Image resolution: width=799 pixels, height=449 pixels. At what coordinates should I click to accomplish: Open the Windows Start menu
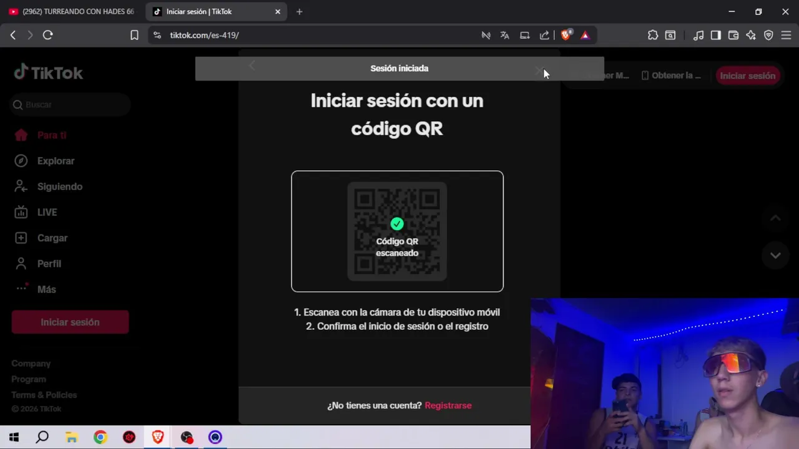click(x=14, y=437)
